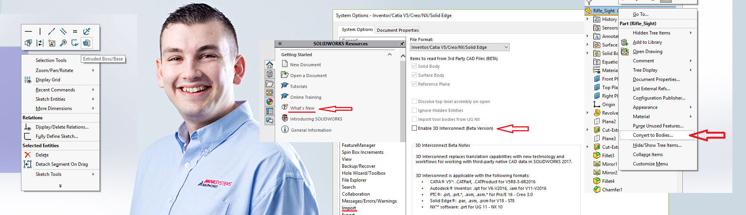Collapse SOLIDWORKS Resources with double chevron
This screenshot has height=215, width=746.
280,44
